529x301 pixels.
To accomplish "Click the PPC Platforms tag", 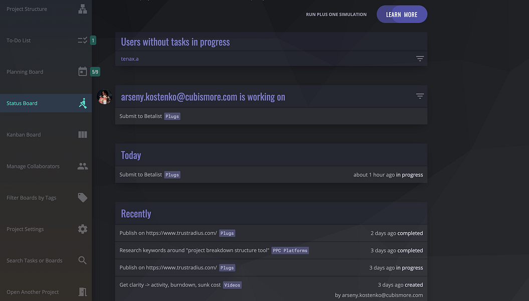I will (290, 250).
